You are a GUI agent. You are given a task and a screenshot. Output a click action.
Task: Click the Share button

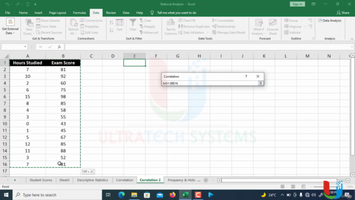coord(343,13)
